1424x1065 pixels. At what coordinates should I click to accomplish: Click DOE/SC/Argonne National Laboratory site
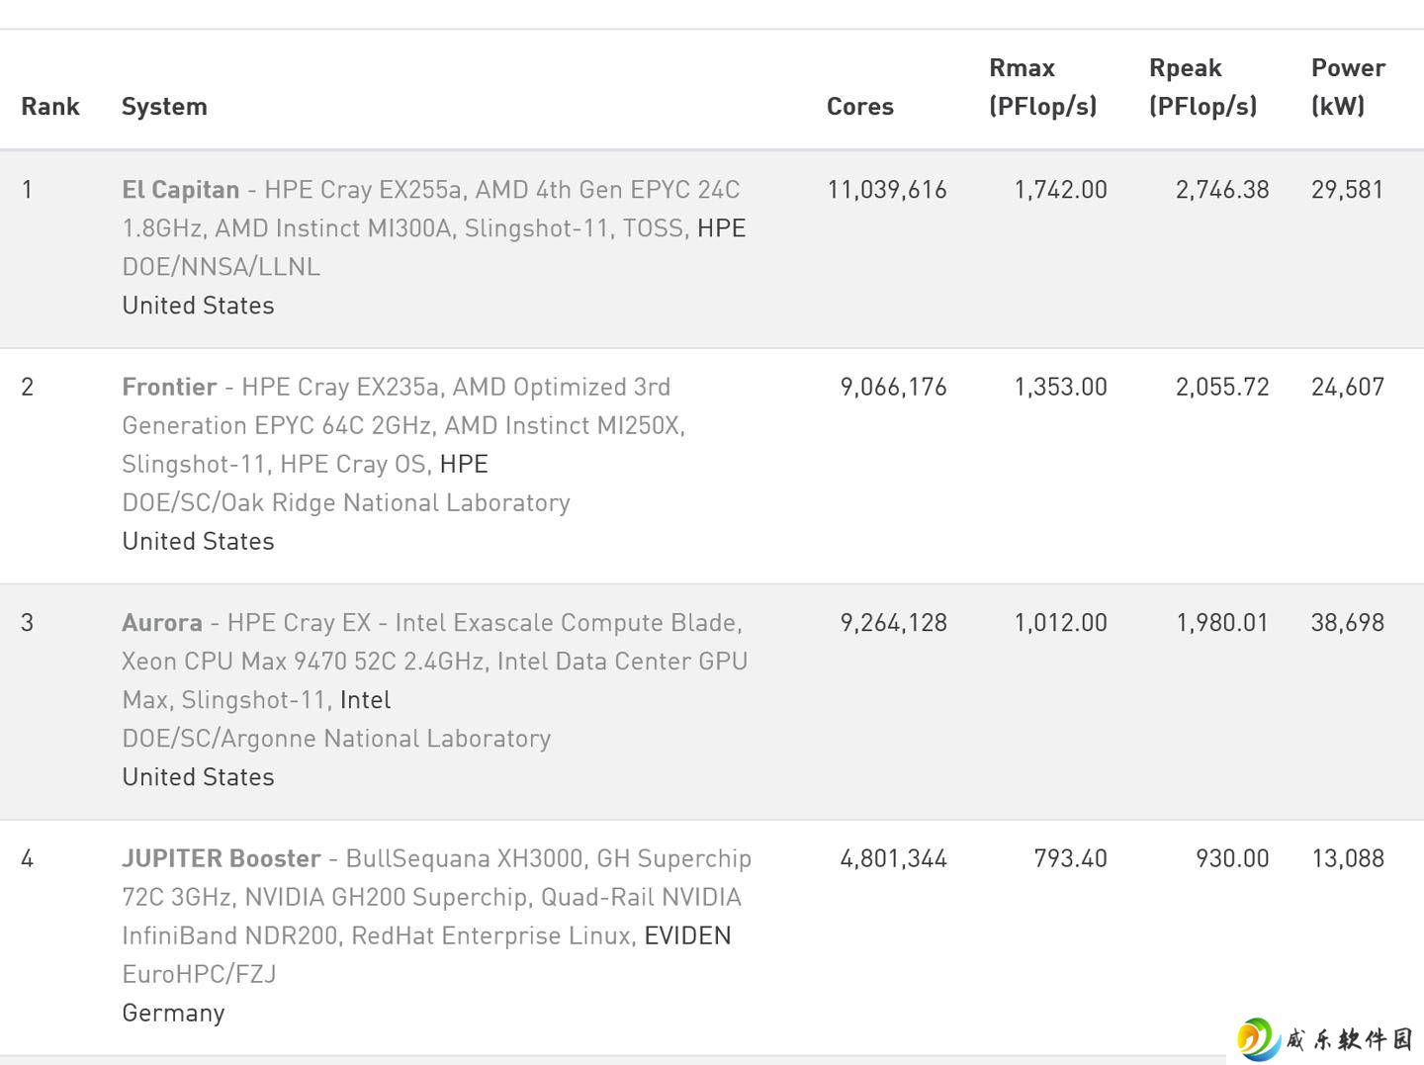(x=336, y=738)
